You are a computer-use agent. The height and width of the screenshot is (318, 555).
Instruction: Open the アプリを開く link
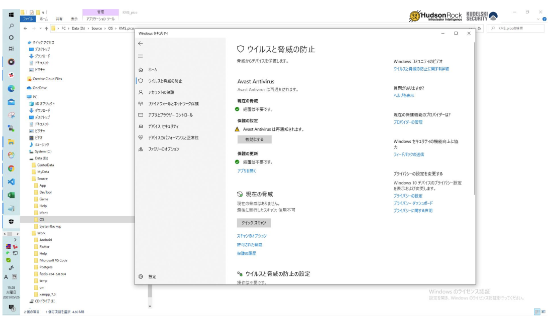point(246,171)
